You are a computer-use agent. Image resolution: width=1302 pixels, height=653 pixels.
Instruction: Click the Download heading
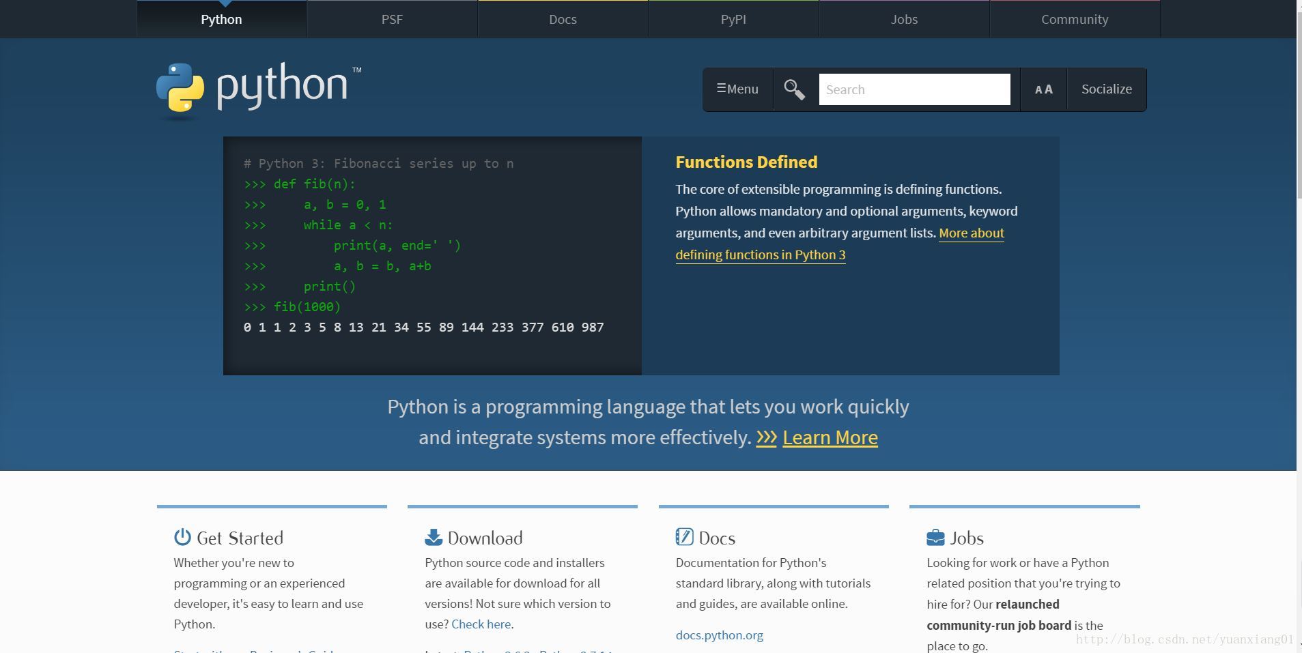point(485,538)
